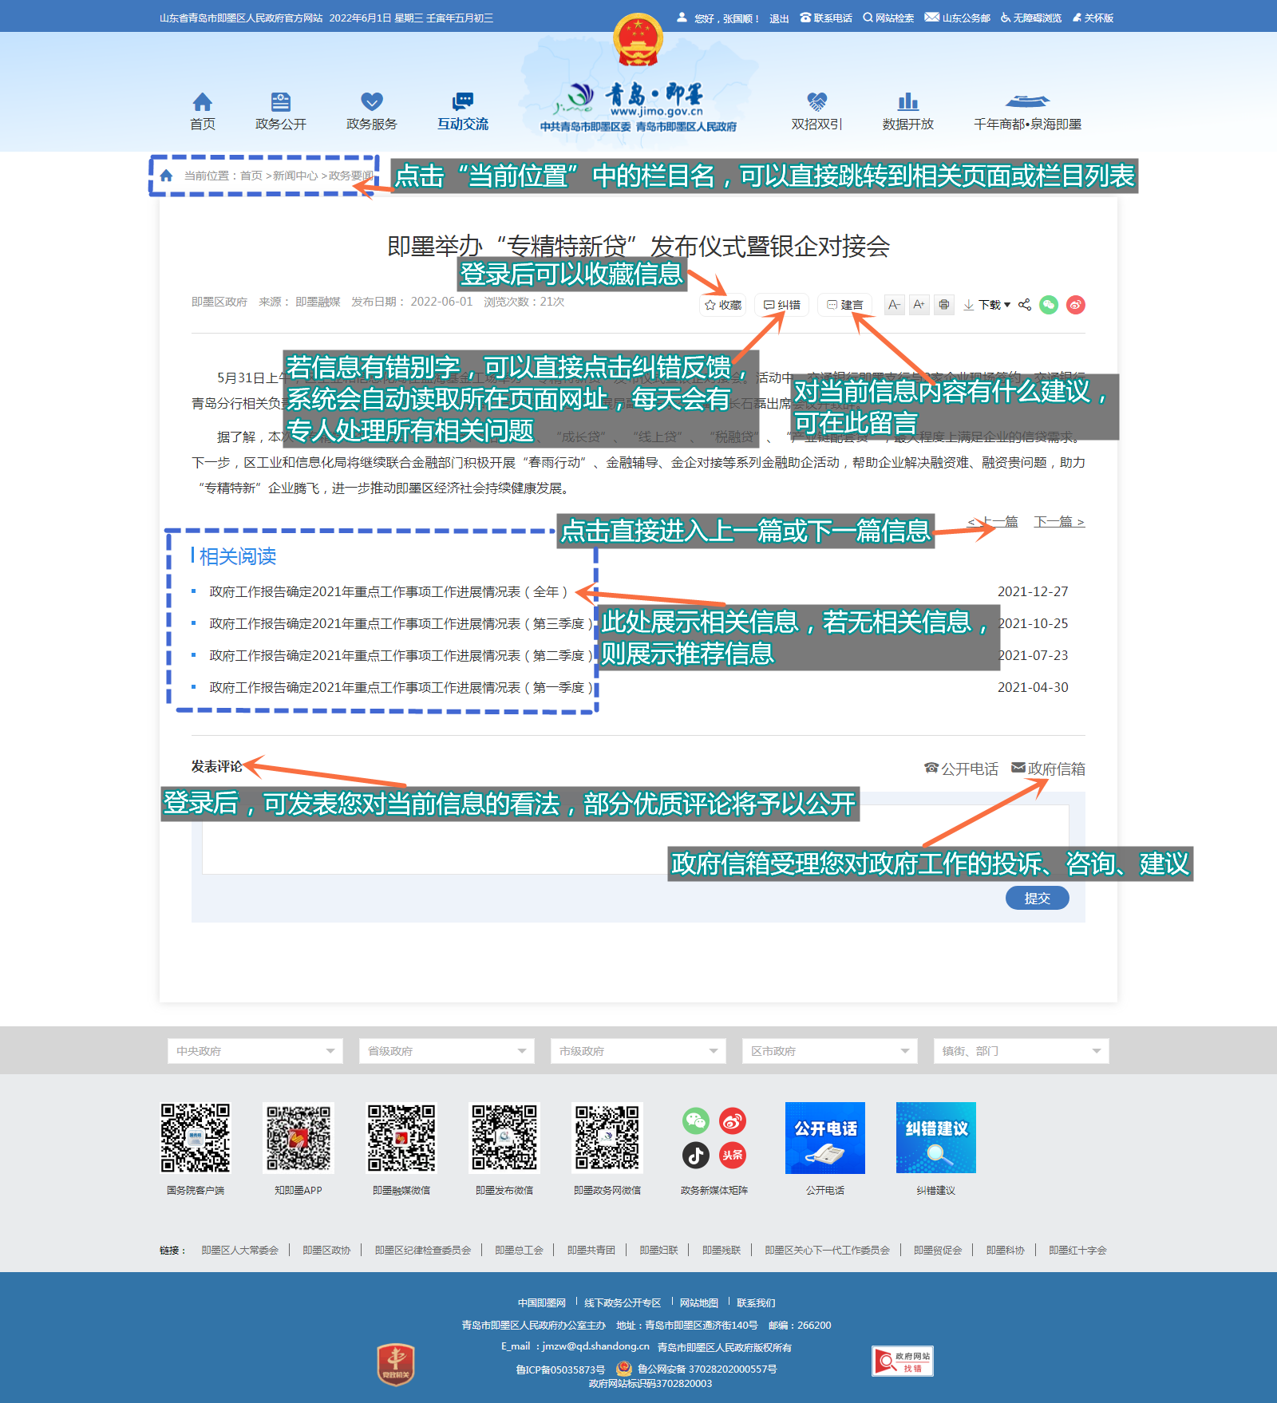Click the decrease font size A- icon

(894, 305)
